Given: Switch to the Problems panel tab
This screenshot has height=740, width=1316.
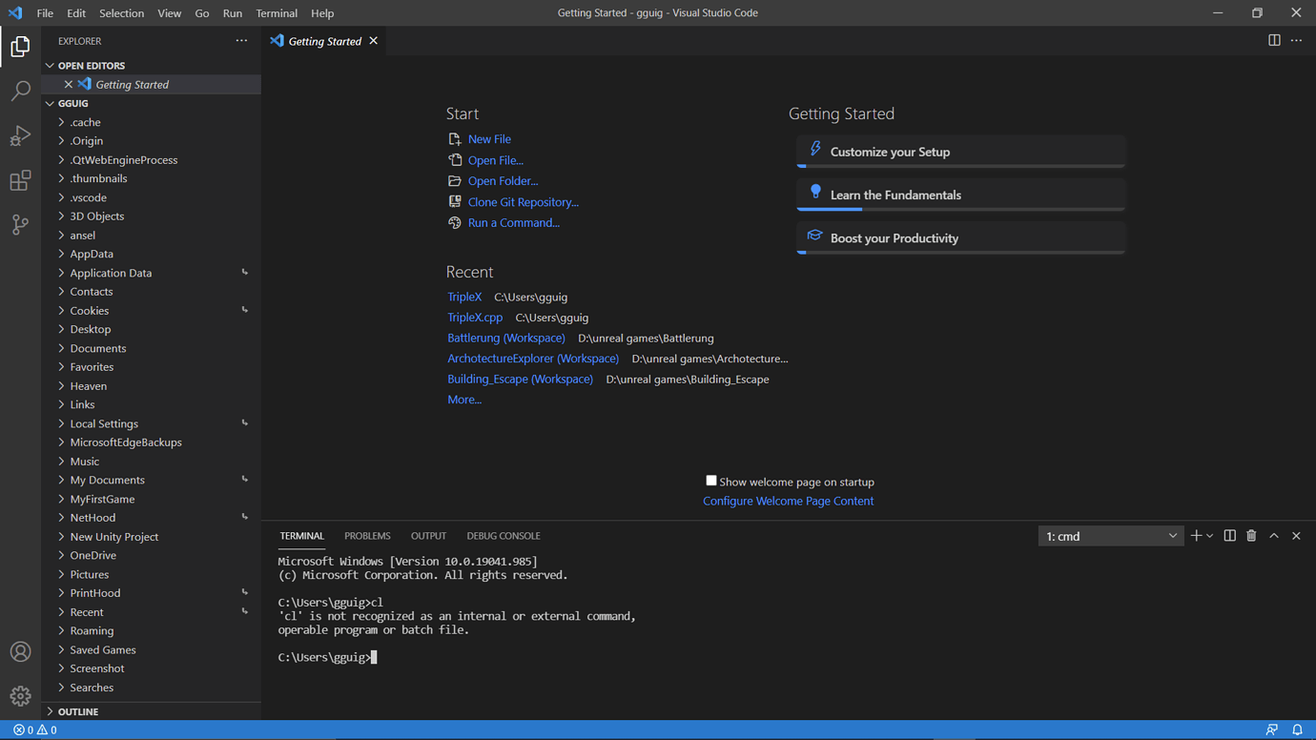Looking at the screenshot, I should tap(367, 536).
